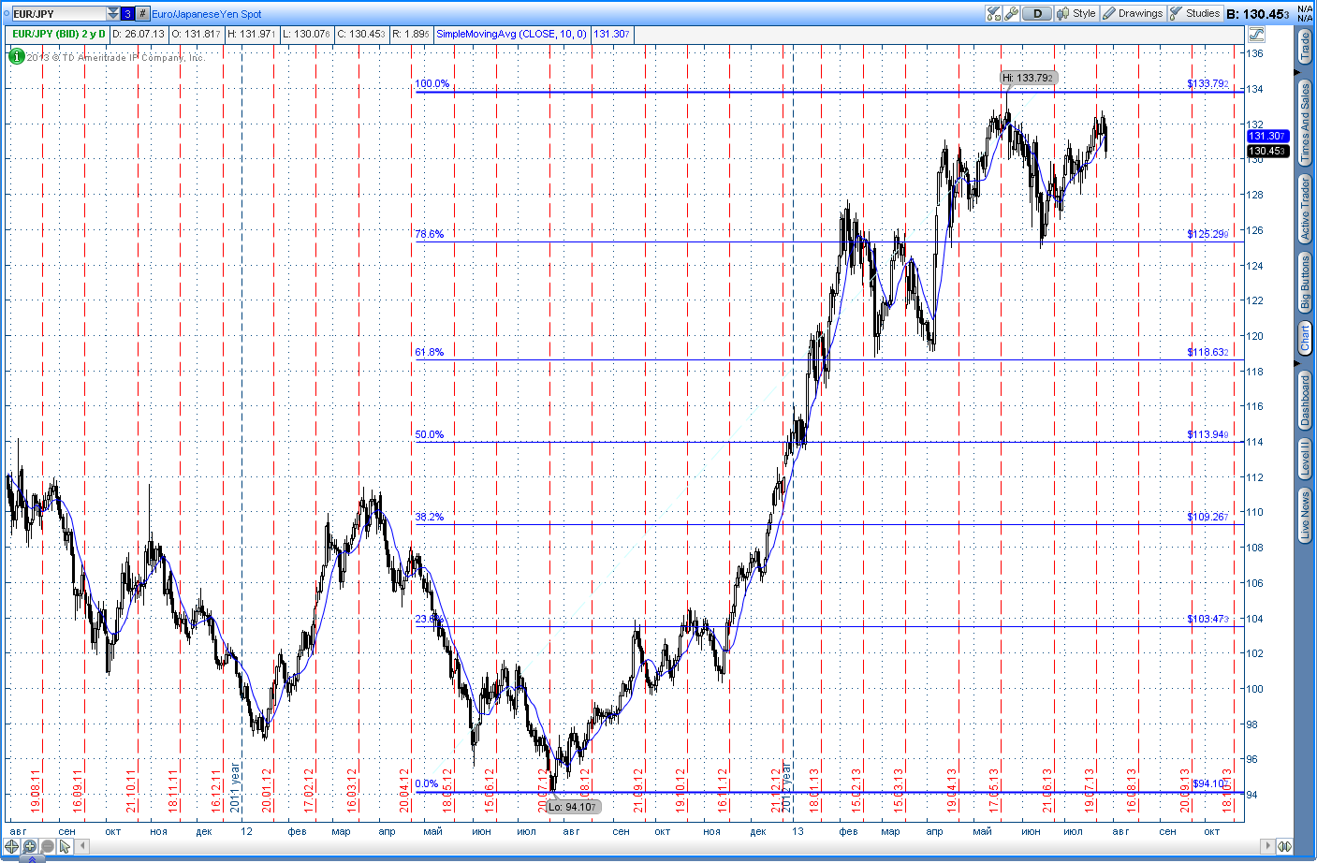Click the Euro/JapaneseYen Spot description link
Image resolution: width=1317 pixels, height=863 pixels.
207,14
